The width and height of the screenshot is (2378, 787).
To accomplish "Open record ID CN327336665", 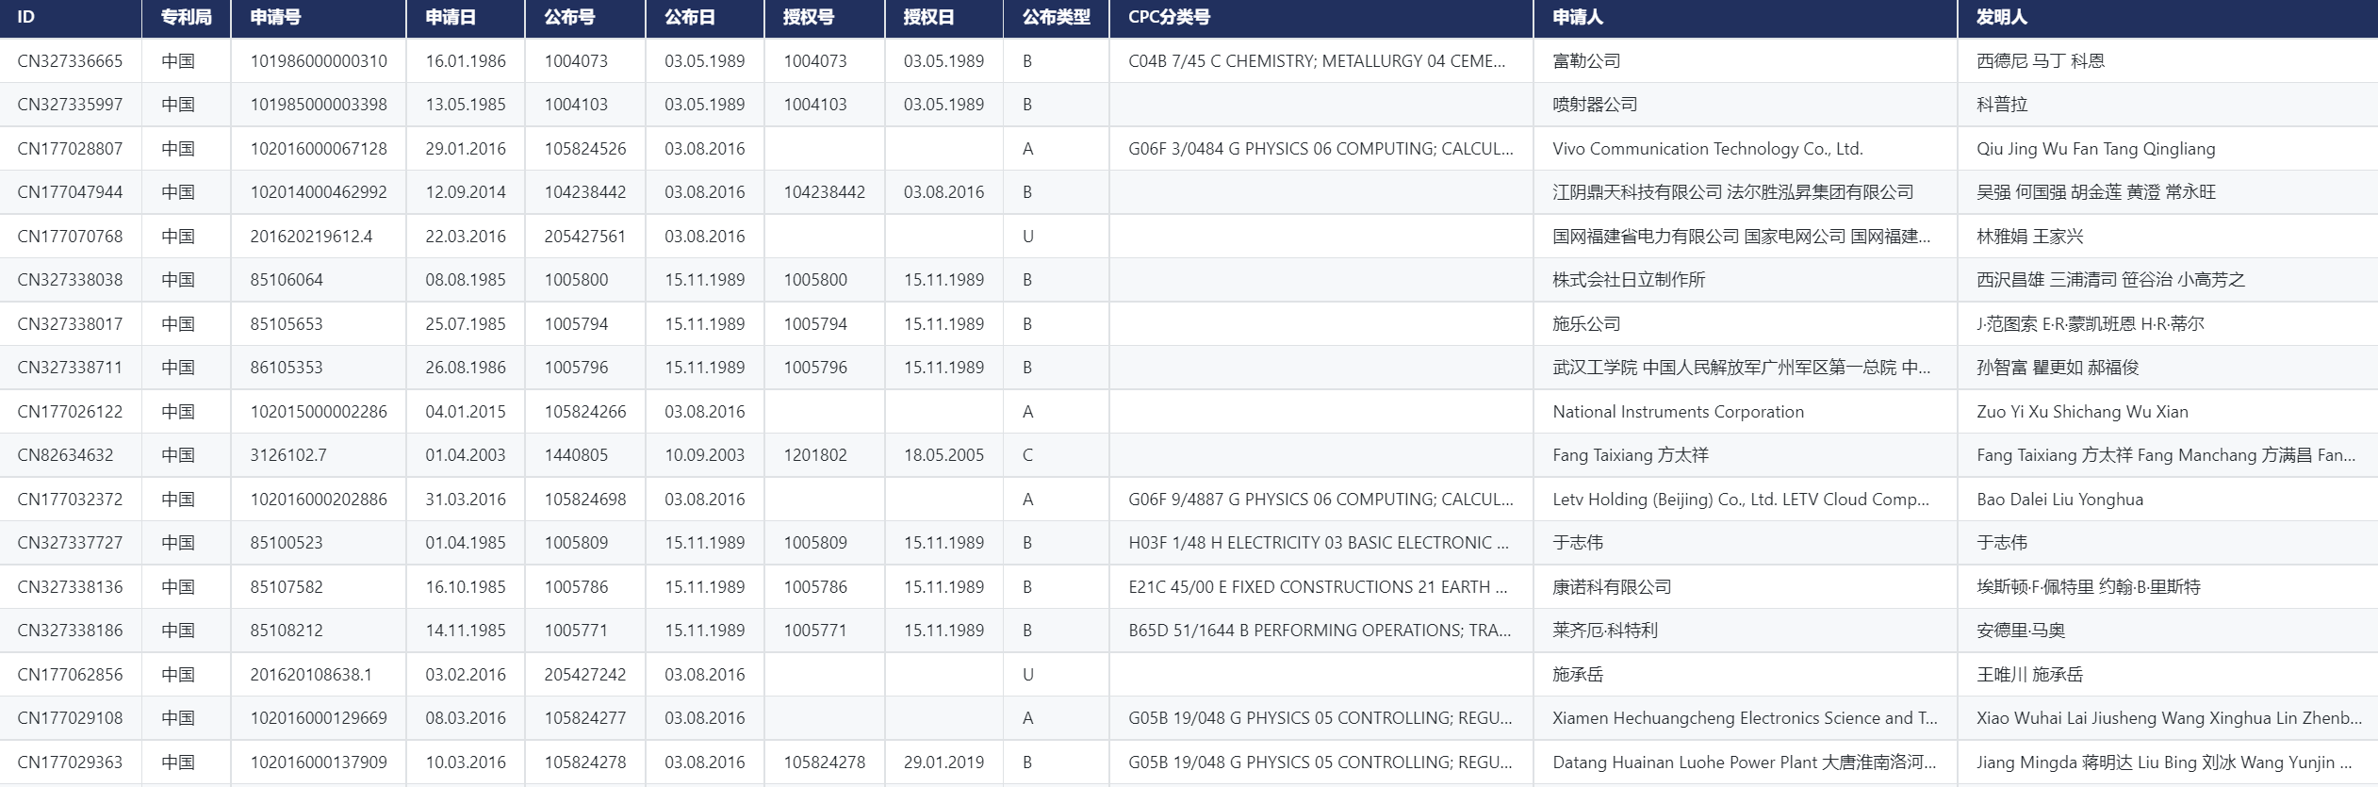I will point(70,61).
